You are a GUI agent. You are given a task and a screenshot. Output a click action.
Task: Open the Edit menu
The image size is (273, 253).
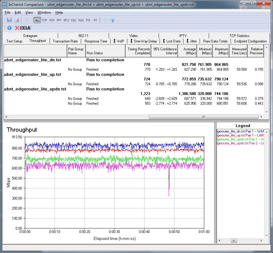tap(18, 12)
